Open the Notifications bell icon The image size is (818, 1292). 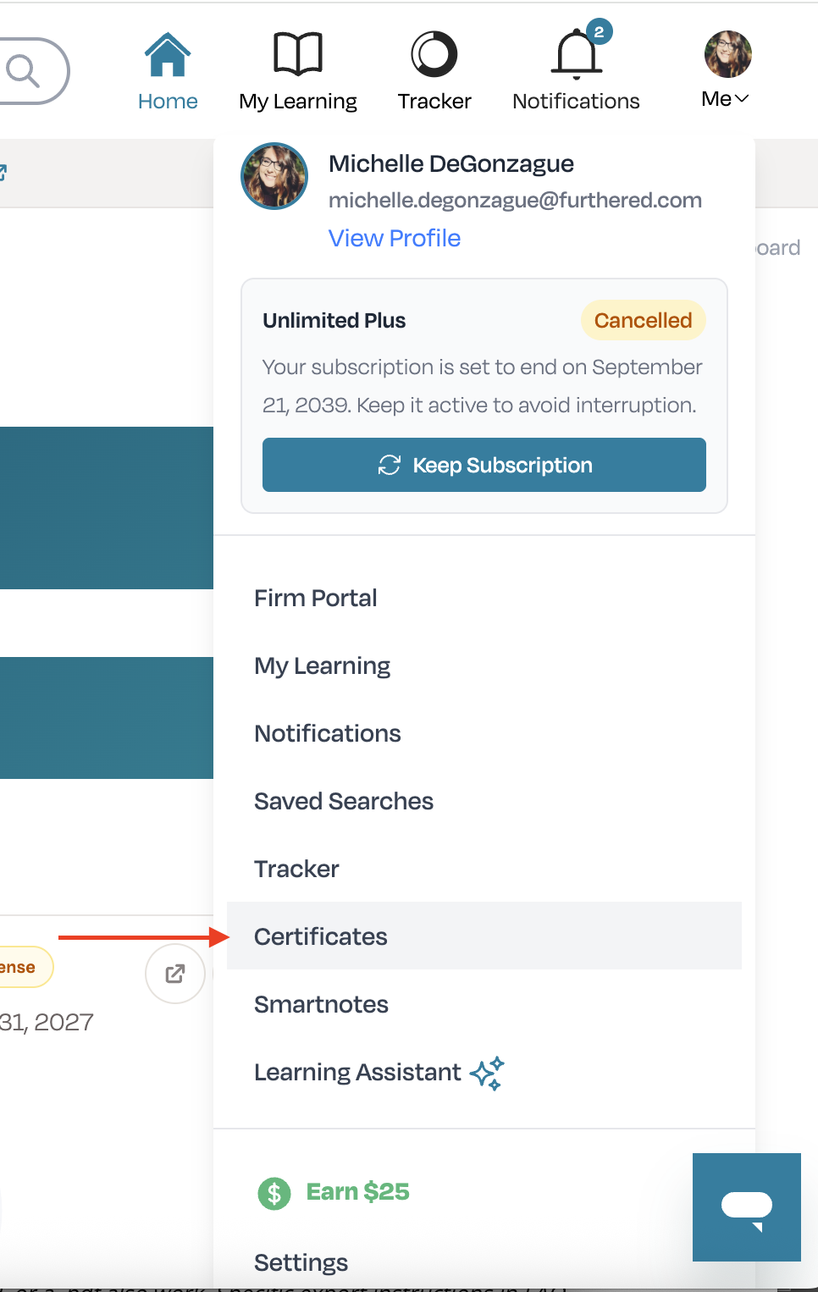click(578, 53)
